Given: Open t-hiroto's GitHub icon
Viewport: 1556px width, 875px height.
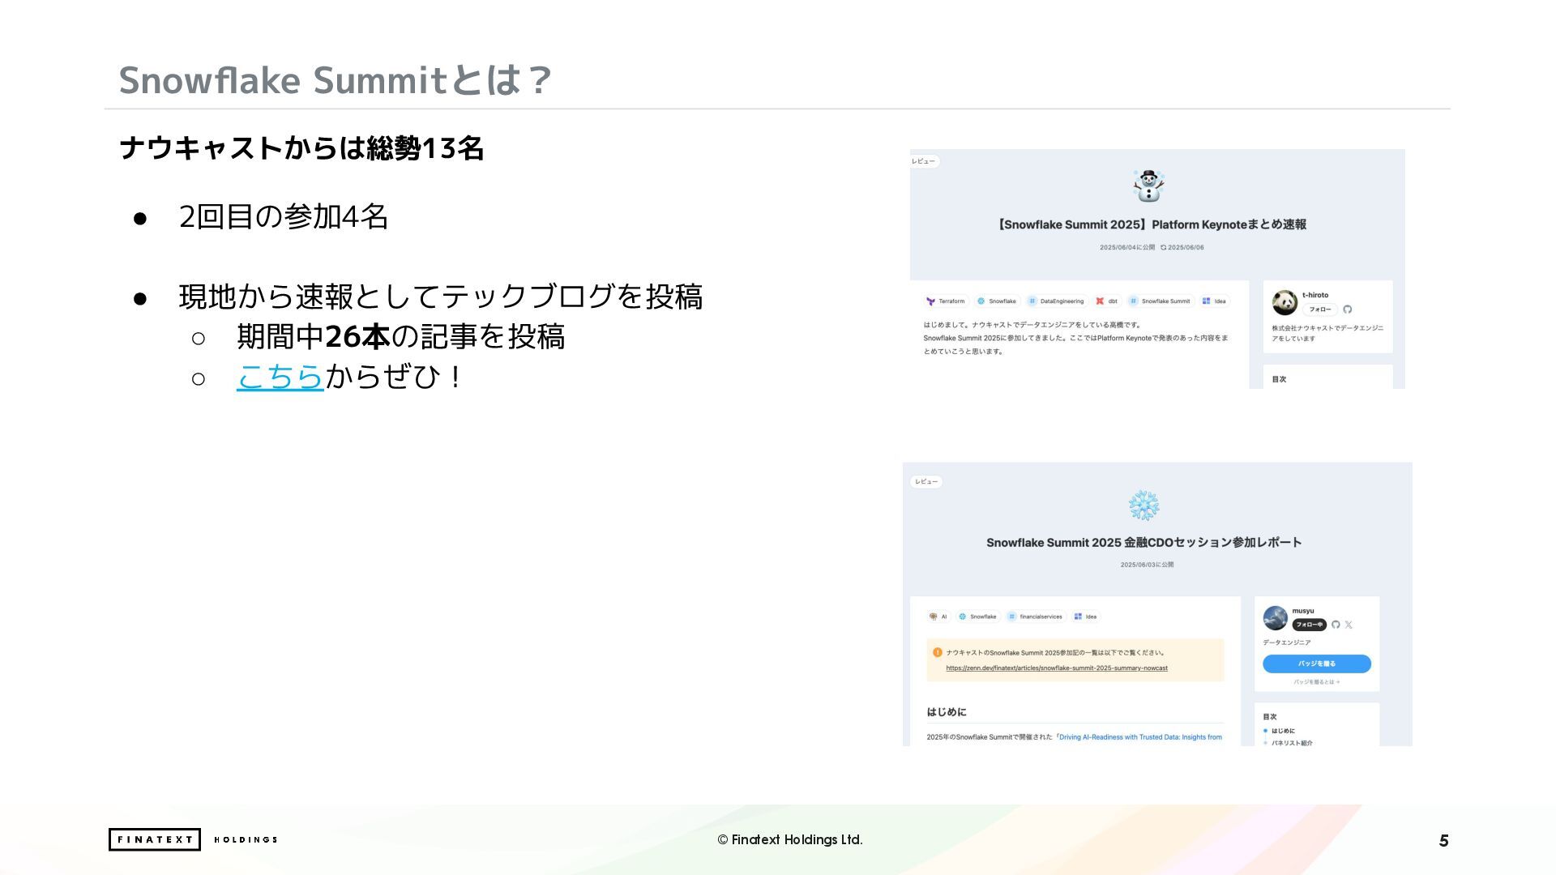Looking at the screenshot, I should pyautogui.click(x=1348, y=309).
